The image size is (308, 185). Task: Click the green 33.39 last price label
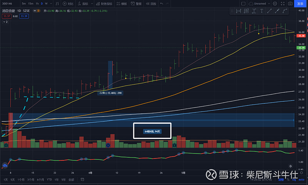pyautogui.click(x=301, y=48)
